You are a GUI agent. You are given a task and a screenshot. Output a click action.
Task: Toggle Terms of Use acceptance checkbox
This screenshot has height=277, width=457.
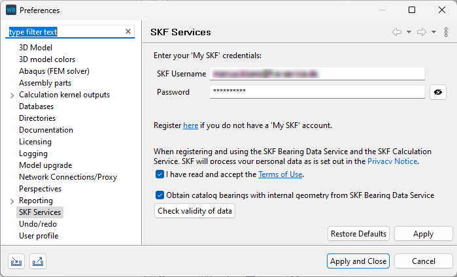tap(160, 174)
